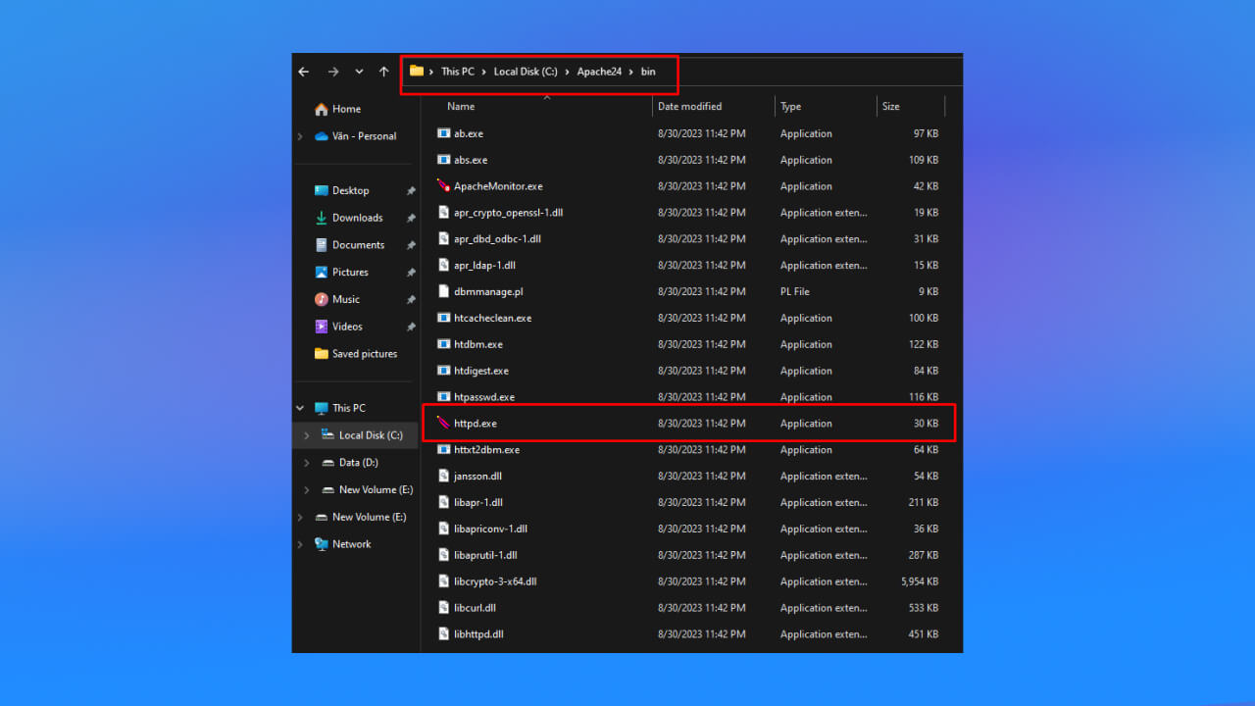Click the Back navigation arrow
The width and height of the screenshot is (1255, 706).
(304, 72)
